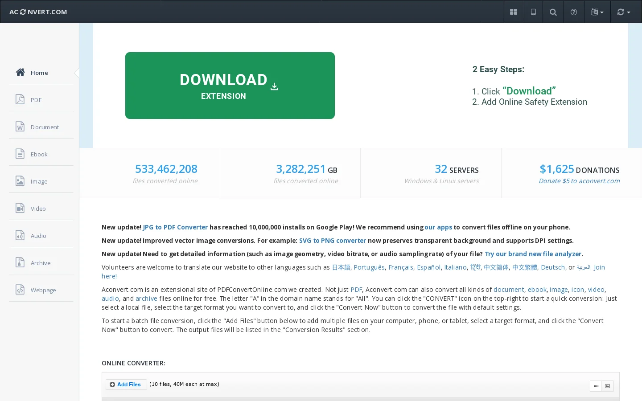Click "Try our brand new file analyzer"
Viewport: 642px width, 401px height.
(533, 254)
